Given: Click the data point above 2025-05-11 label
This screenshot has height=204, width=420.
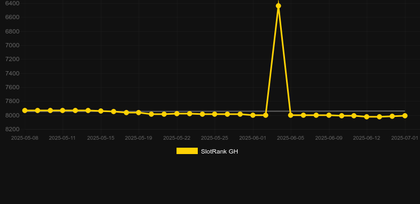Looking at the screenshot, I should coord(63,110).
